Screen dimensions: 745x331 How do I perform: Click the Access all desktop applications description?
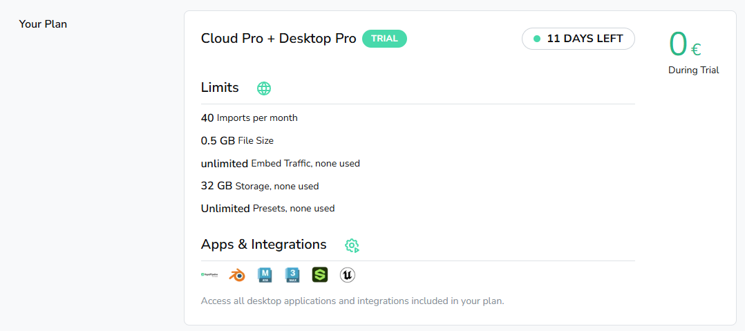(x=352, y=301)
